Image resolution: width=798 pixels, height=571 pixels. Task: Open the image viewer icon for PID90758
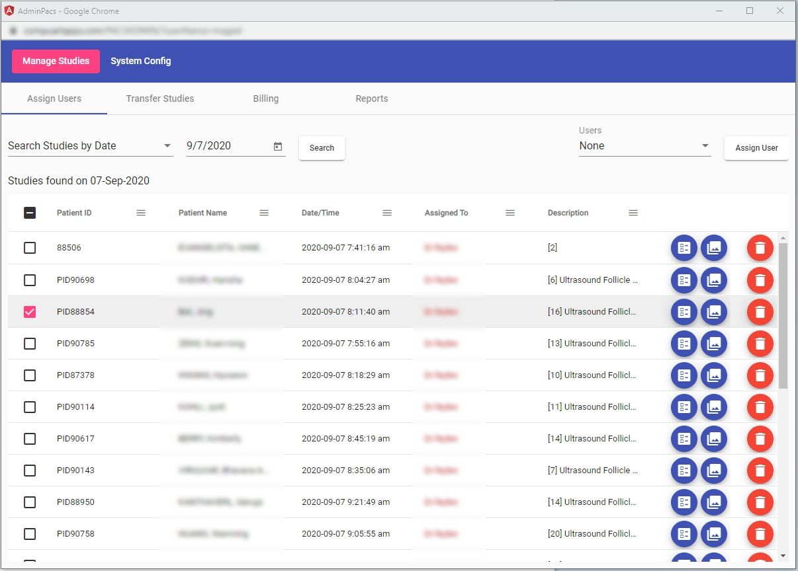(x=714, y=534)
